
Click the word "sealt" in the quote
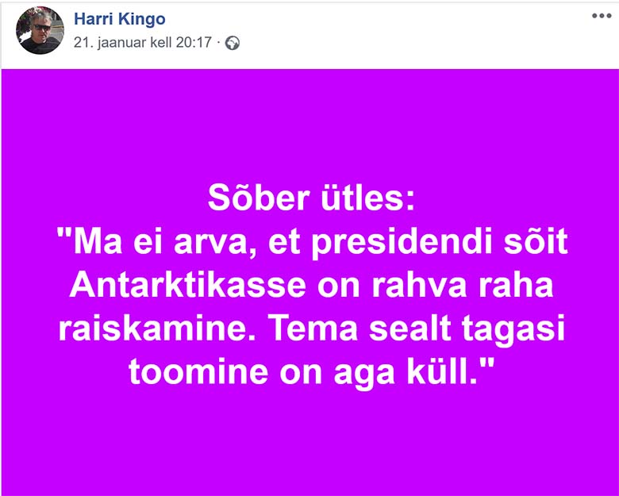click(x=409, y=329)
